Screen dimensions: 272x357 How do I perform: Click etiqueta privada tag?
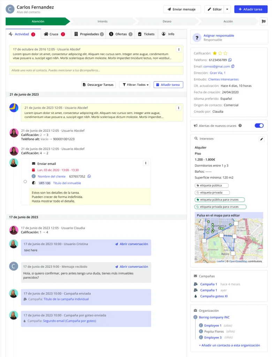point(212,192)
